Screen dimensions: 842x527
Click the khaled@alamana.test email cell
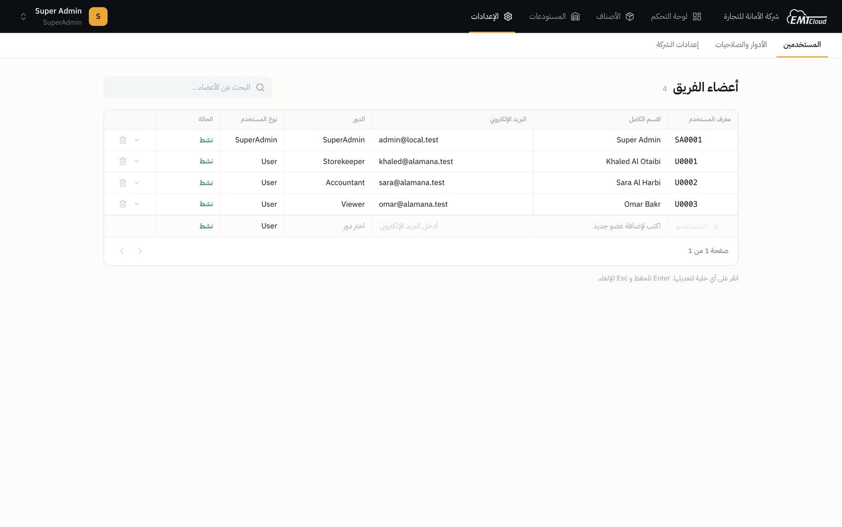452,161
